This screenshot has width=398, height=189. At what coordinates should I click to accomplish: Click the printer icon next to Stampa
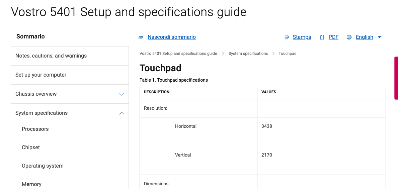point(286,37)
